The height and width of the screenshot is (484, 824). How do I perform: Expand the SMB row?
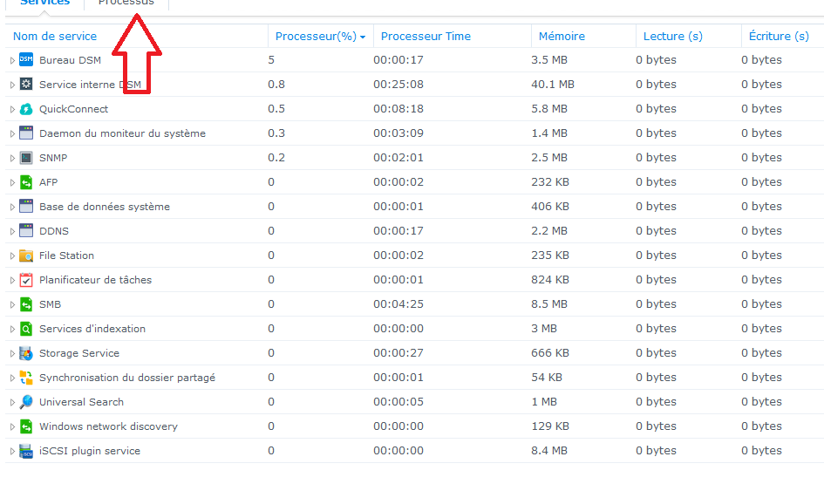point(12,305)
